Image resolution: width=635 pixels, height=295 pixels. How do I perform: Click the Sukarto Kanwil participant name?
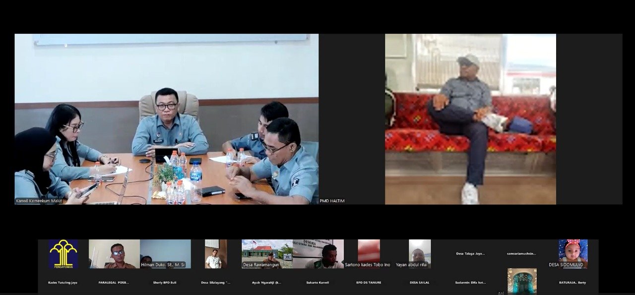317,283
